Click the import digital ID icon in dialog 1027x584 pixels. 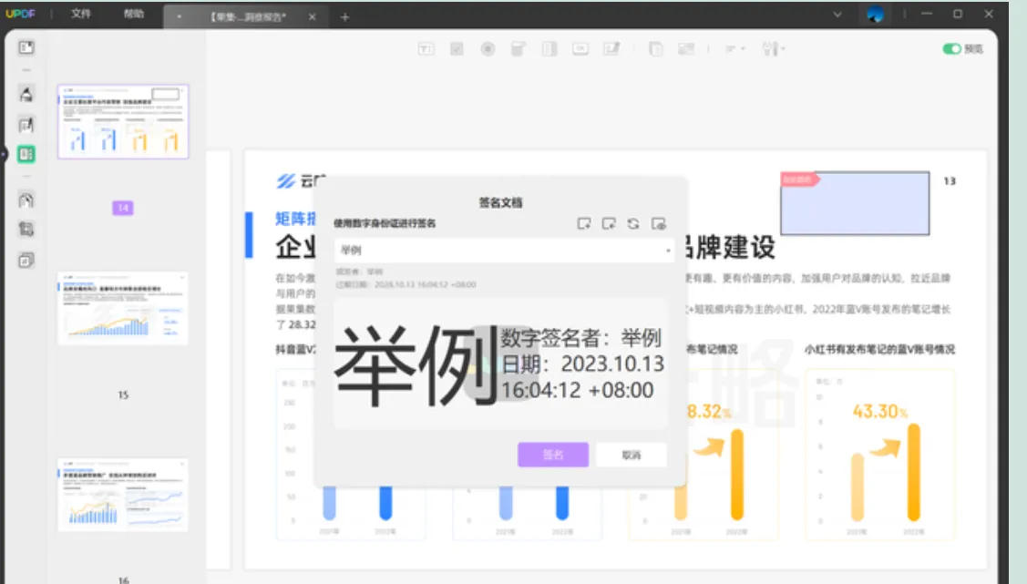609,224
